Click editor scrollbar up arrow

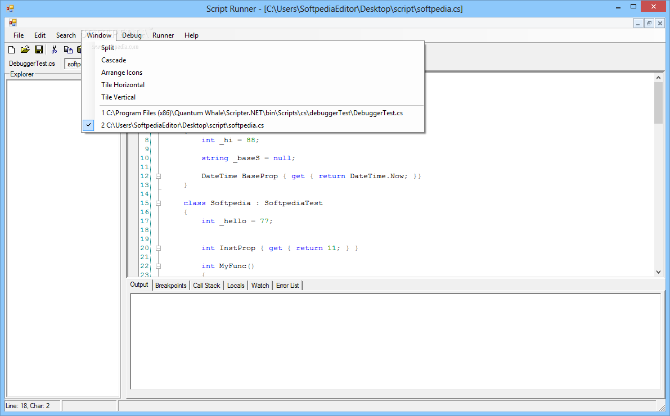pyautogui.click(x=658, y=78)
